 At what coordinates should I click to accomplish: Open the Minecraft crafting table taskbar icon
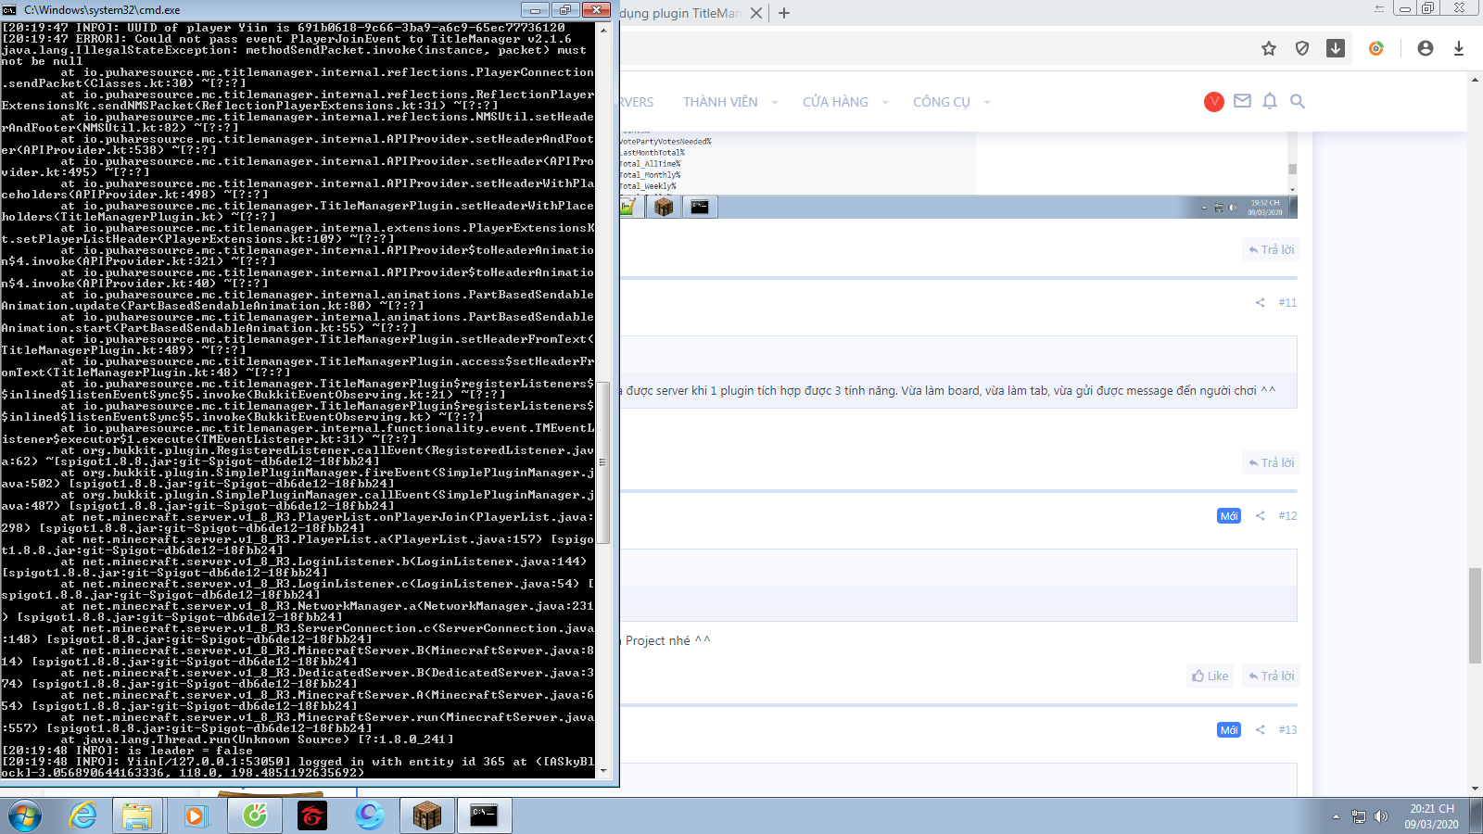[427, 815]
